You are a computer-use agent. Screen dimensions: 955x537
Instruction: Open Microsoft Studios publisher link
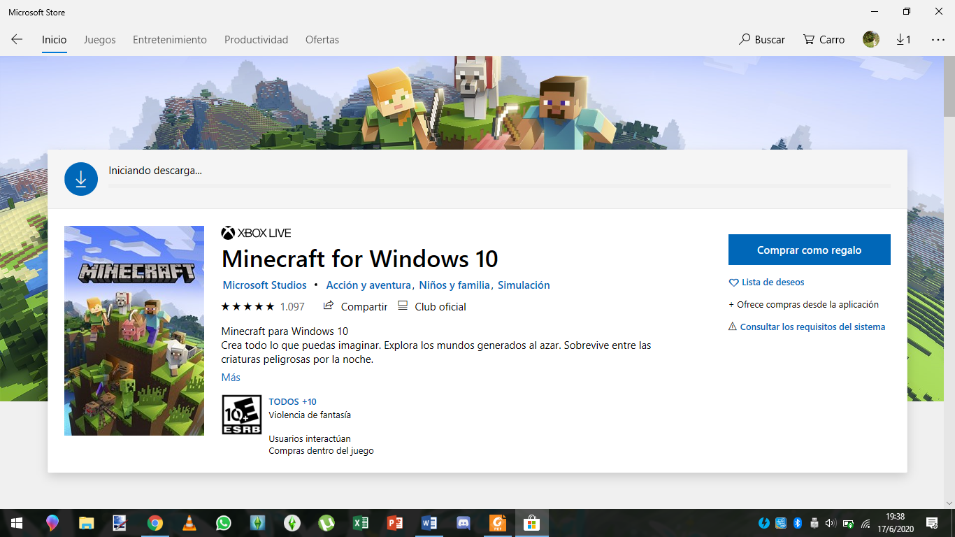coord(264,285)
